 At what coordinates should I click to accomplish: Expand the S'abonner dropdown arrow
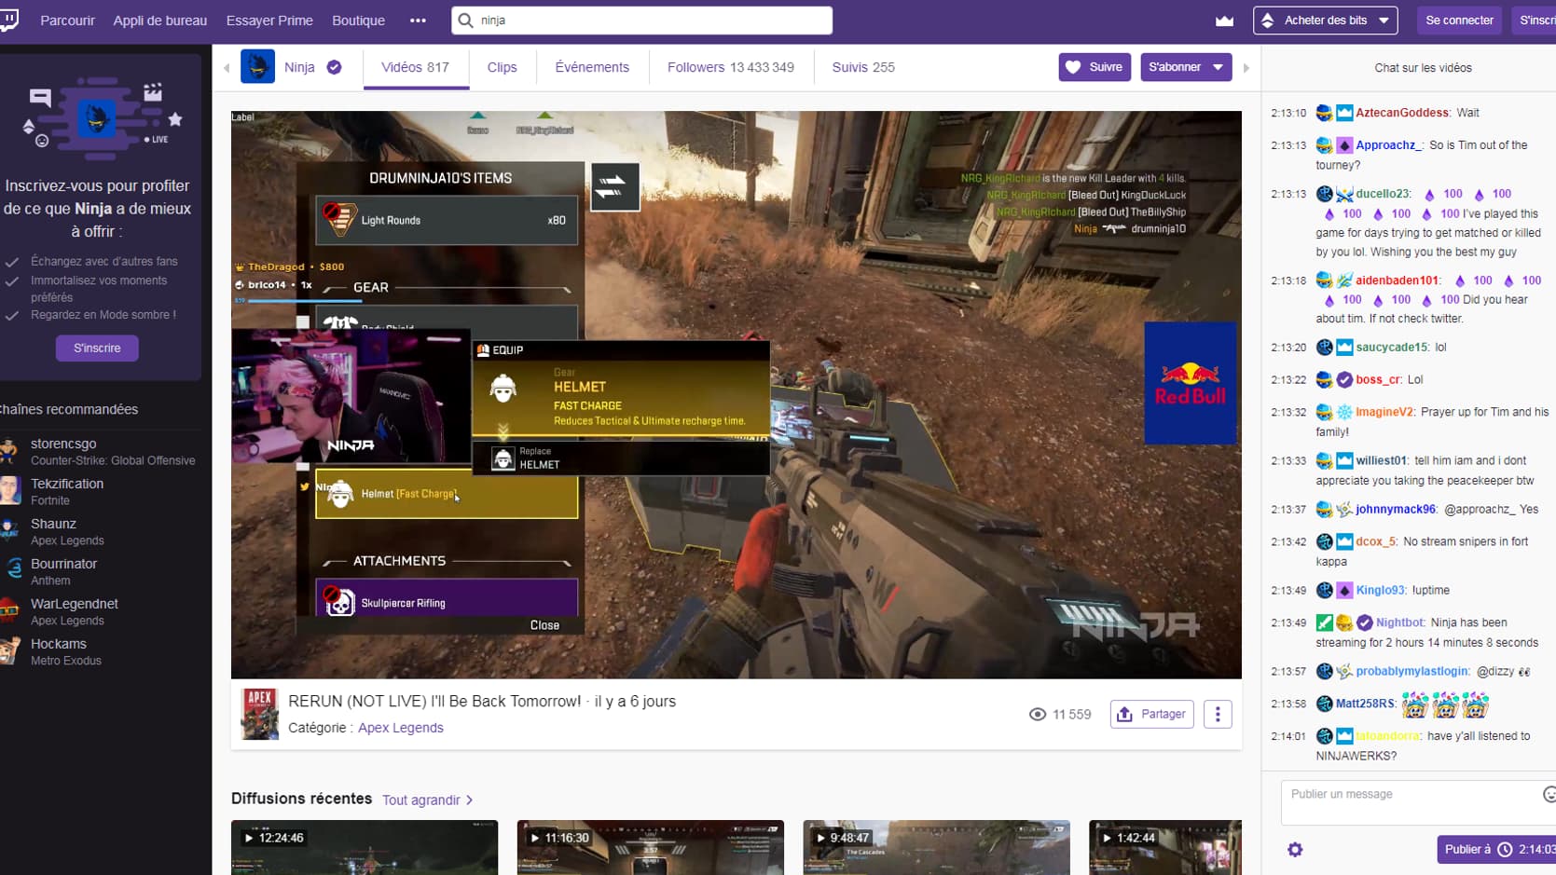tap(1218, 67)
